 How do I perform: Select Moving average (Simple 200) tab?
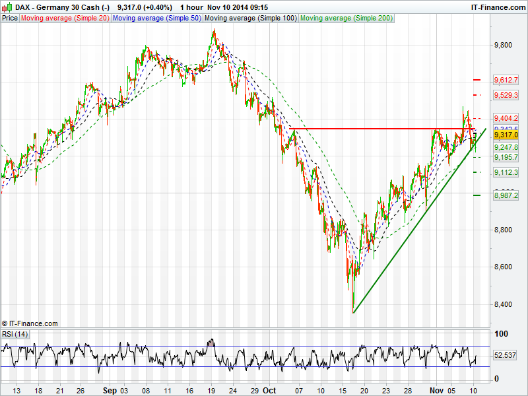(x=346, y=18)
